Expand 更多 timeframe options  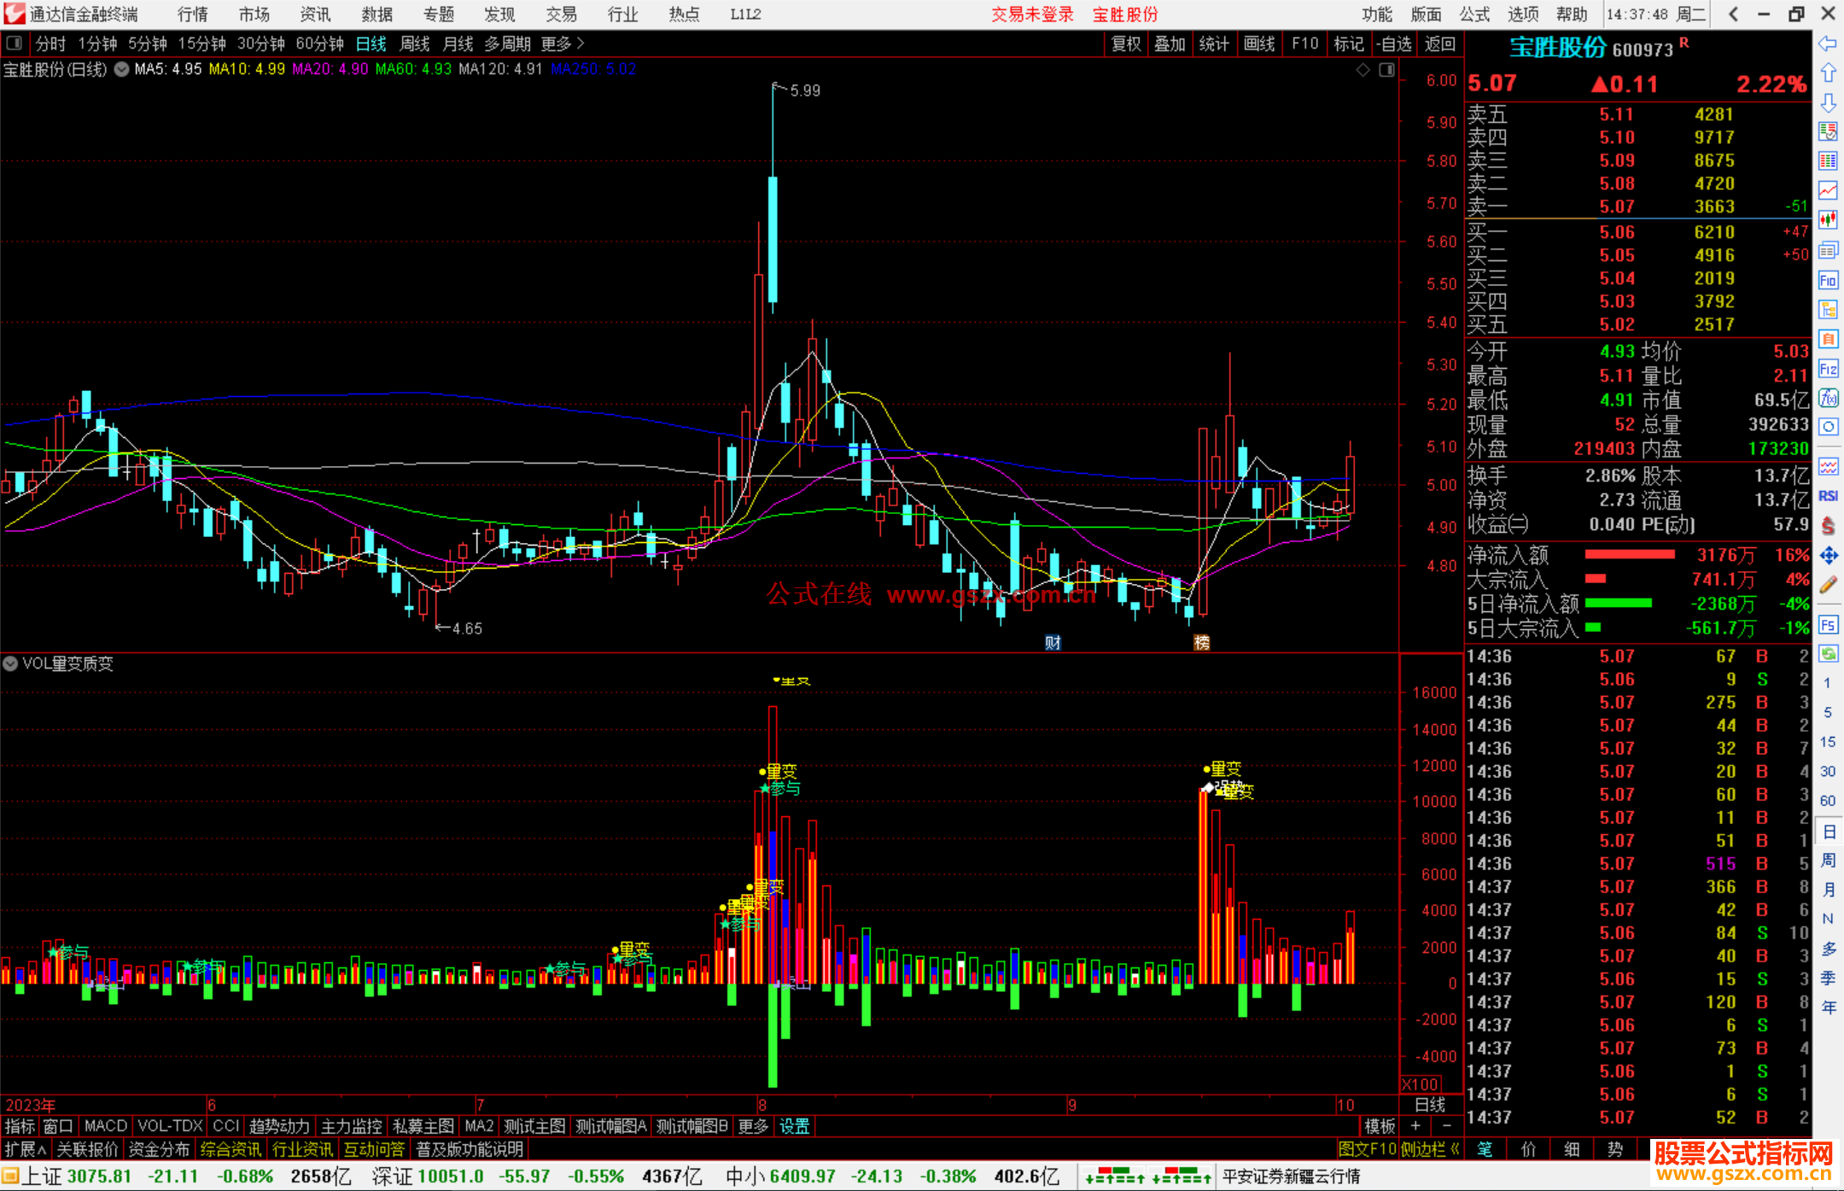pos(562,44)
